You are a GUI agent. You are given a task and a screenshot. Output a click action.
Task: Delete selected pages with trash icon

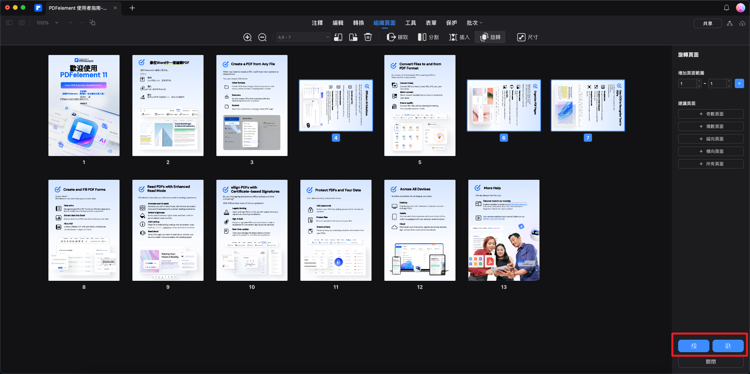(368, 37)
